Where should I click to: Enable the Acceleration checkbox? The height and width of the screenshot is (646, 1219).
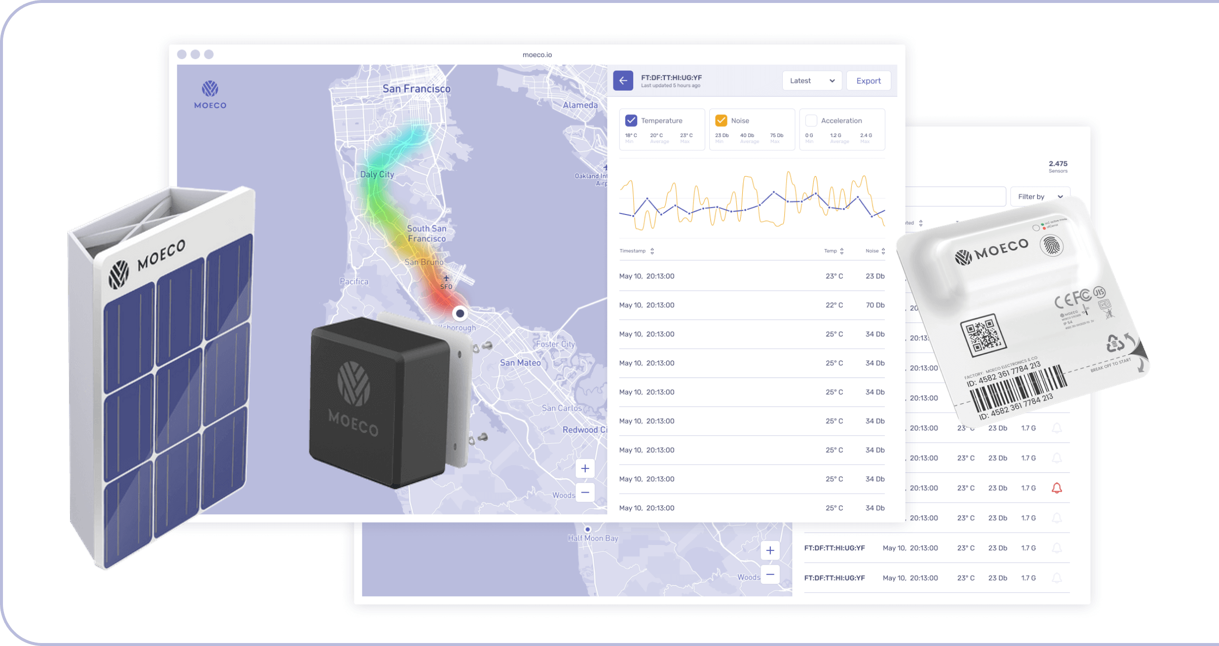(811, 120)
